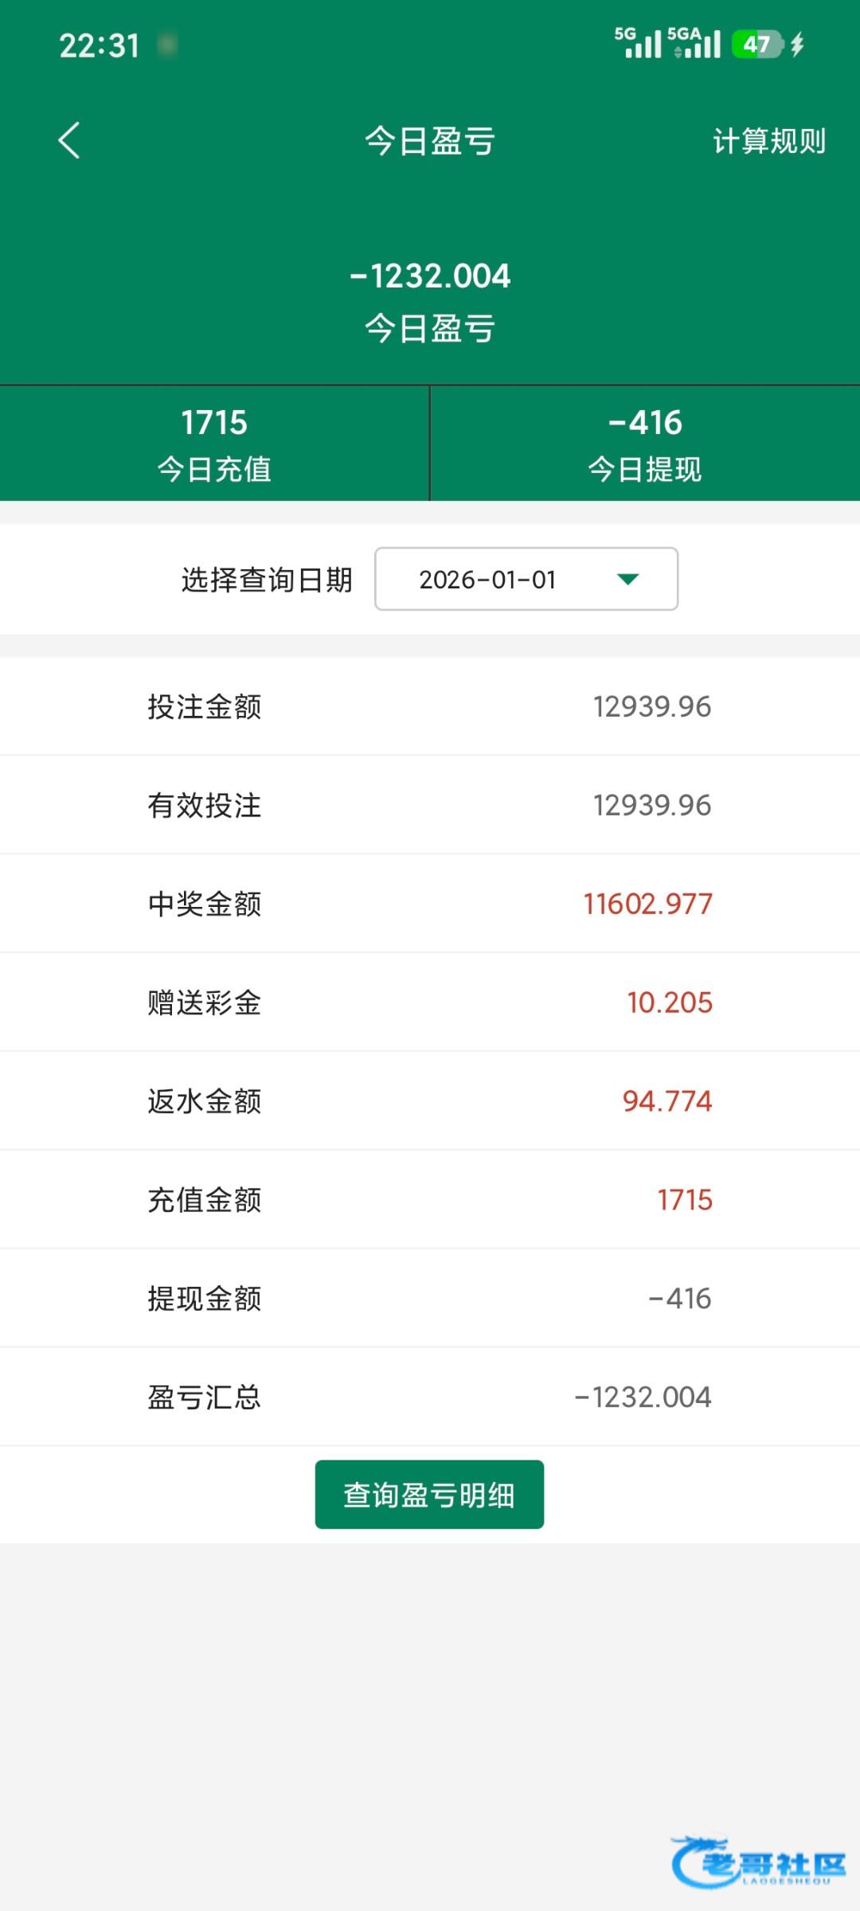Tap the back arrow icon
The height and width of the screenshot is (1911, 860).
[69, 141]
